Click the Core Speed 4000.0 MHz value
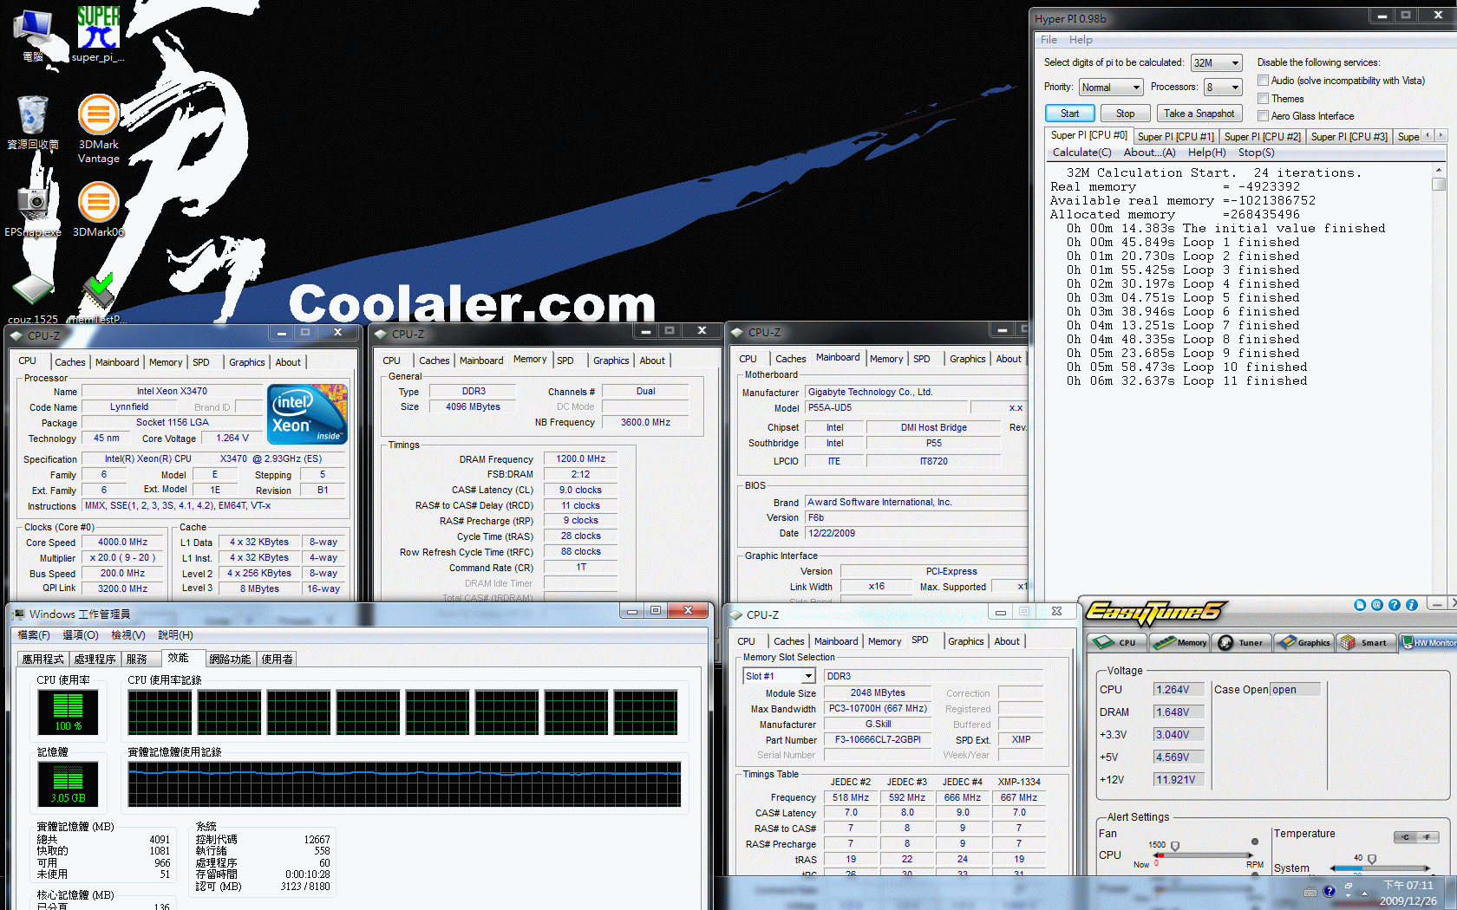The image size is (1457, 910). (x=122, y=543)
